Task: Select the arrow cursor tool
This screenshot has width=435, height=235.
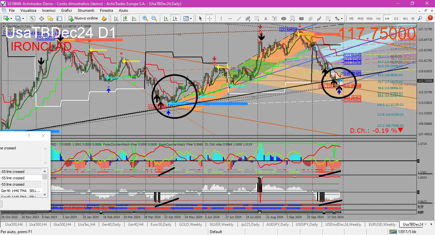Action: pyautogui.click(x=201, y=18)
